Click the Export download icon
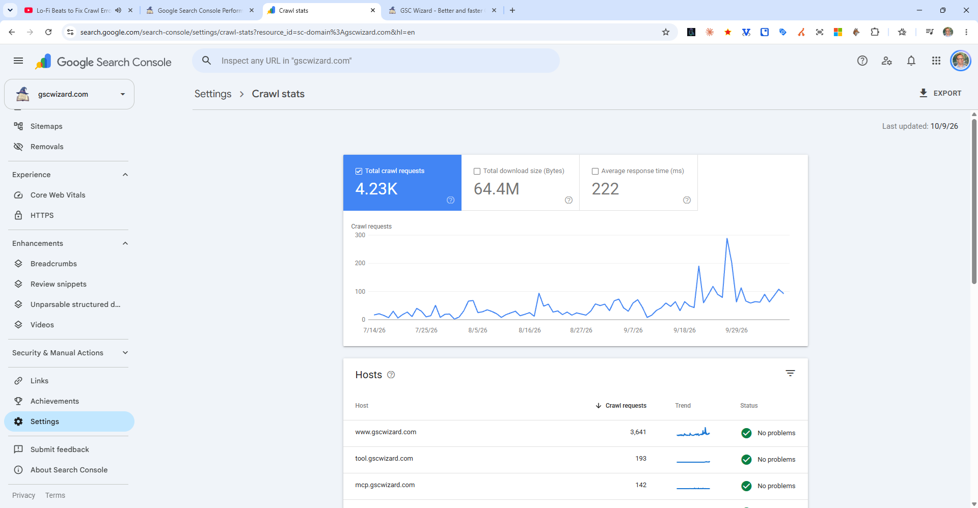978x508 pixels. click(923, 93)
